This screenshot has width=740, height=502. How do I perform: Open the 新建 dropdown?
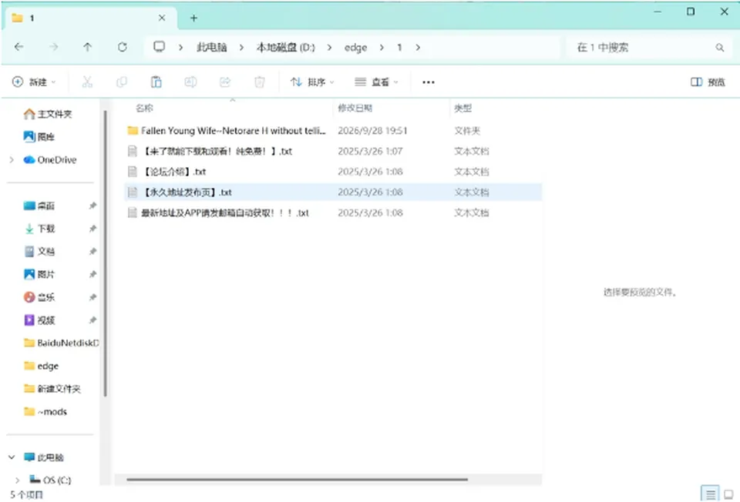(33, 82)
